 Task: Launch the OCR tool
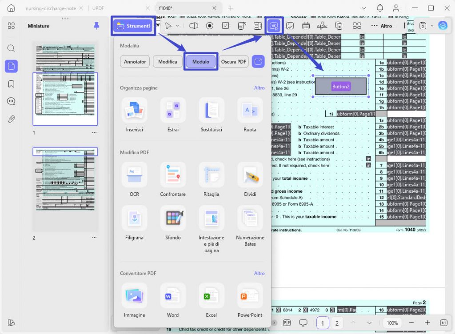click(x=134, y=180)
